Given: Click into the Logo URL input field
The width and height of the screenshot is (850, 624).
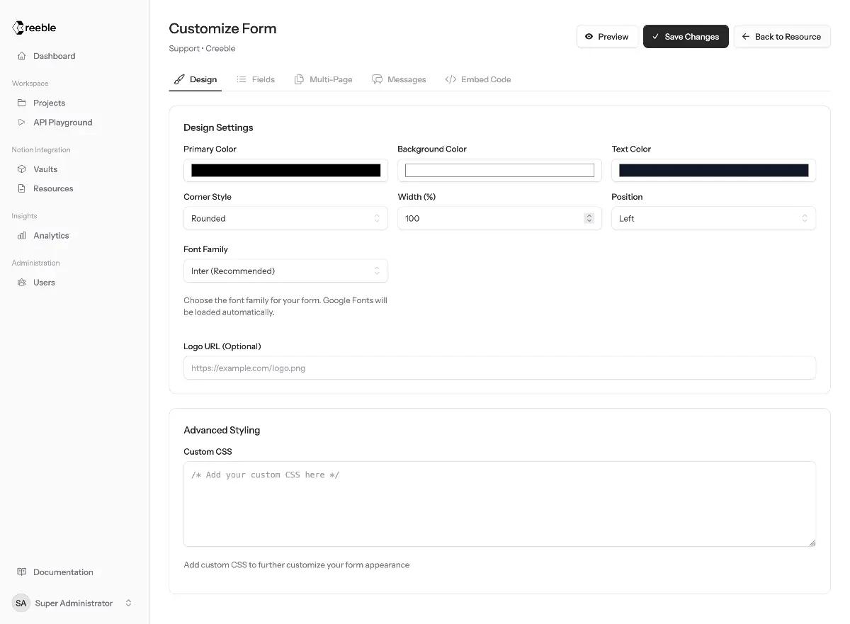Looking at the screenshot, I should (499, 368).
